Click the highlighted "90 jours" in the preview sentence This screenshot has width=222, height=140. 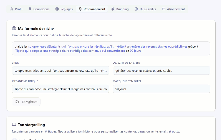(135, 51)
